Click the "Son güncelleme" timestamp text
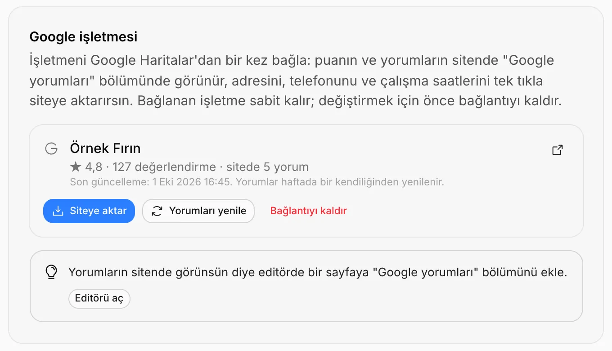This screenshot has height=351, width=612. coord(257,182)
